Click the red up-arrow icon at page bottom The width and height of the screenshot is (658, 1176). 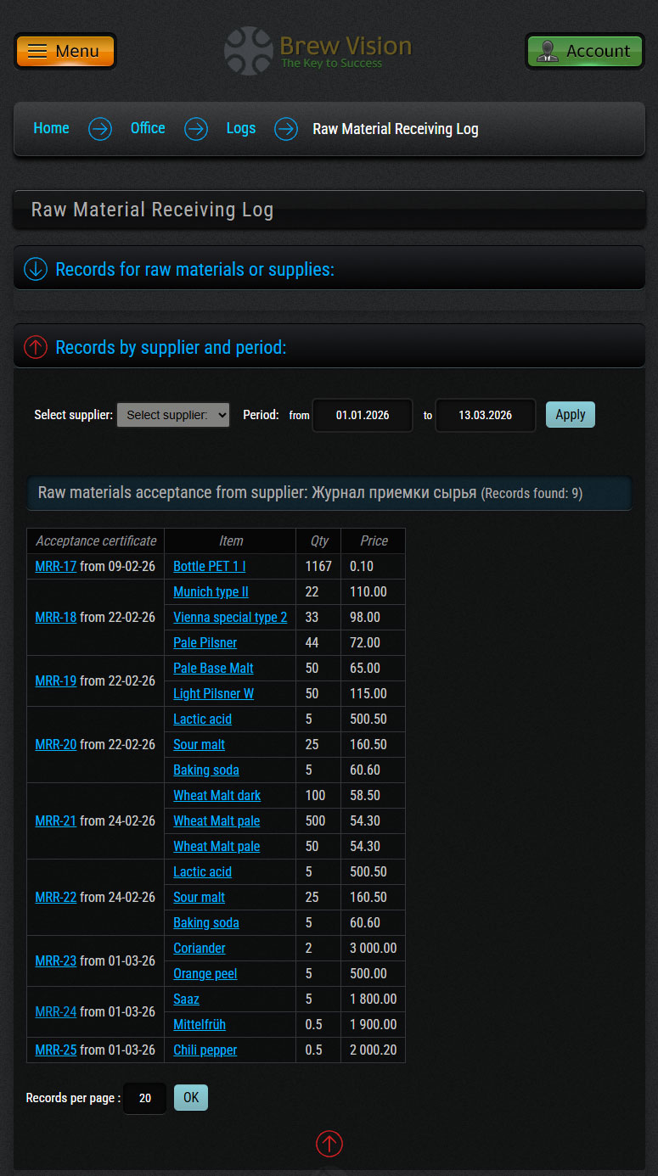tap(329, 1144)
